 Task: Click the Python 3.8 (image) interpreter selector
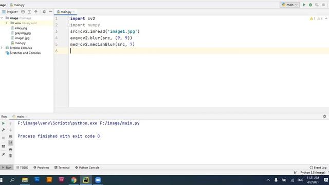(313, 173)
